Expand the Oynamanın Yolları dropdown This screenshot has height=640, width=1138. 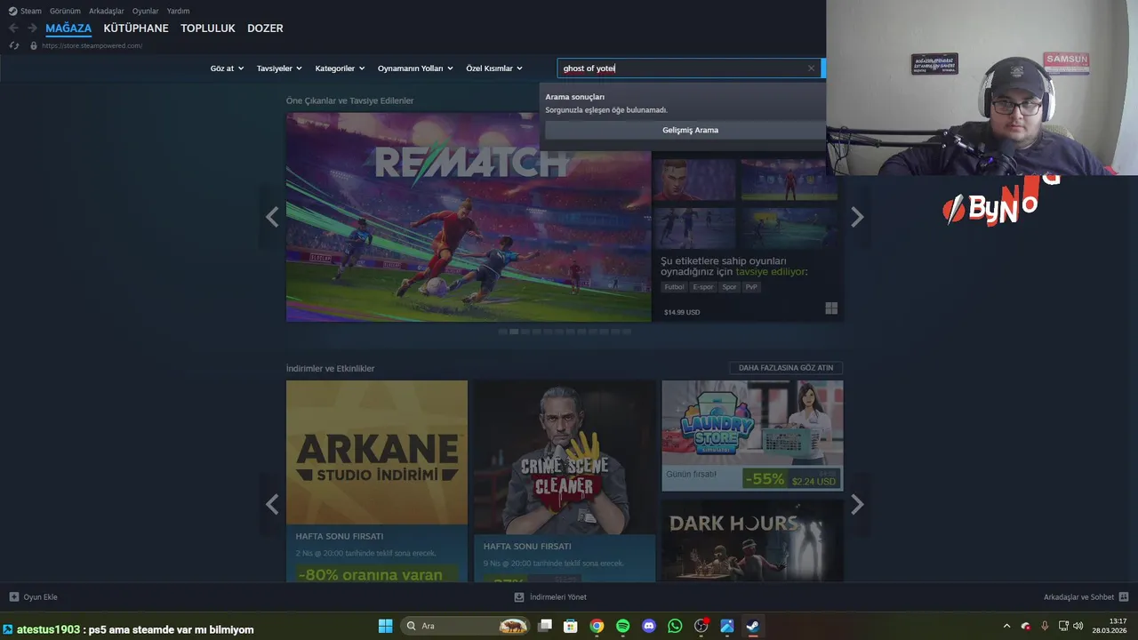(x=415, y=68)
